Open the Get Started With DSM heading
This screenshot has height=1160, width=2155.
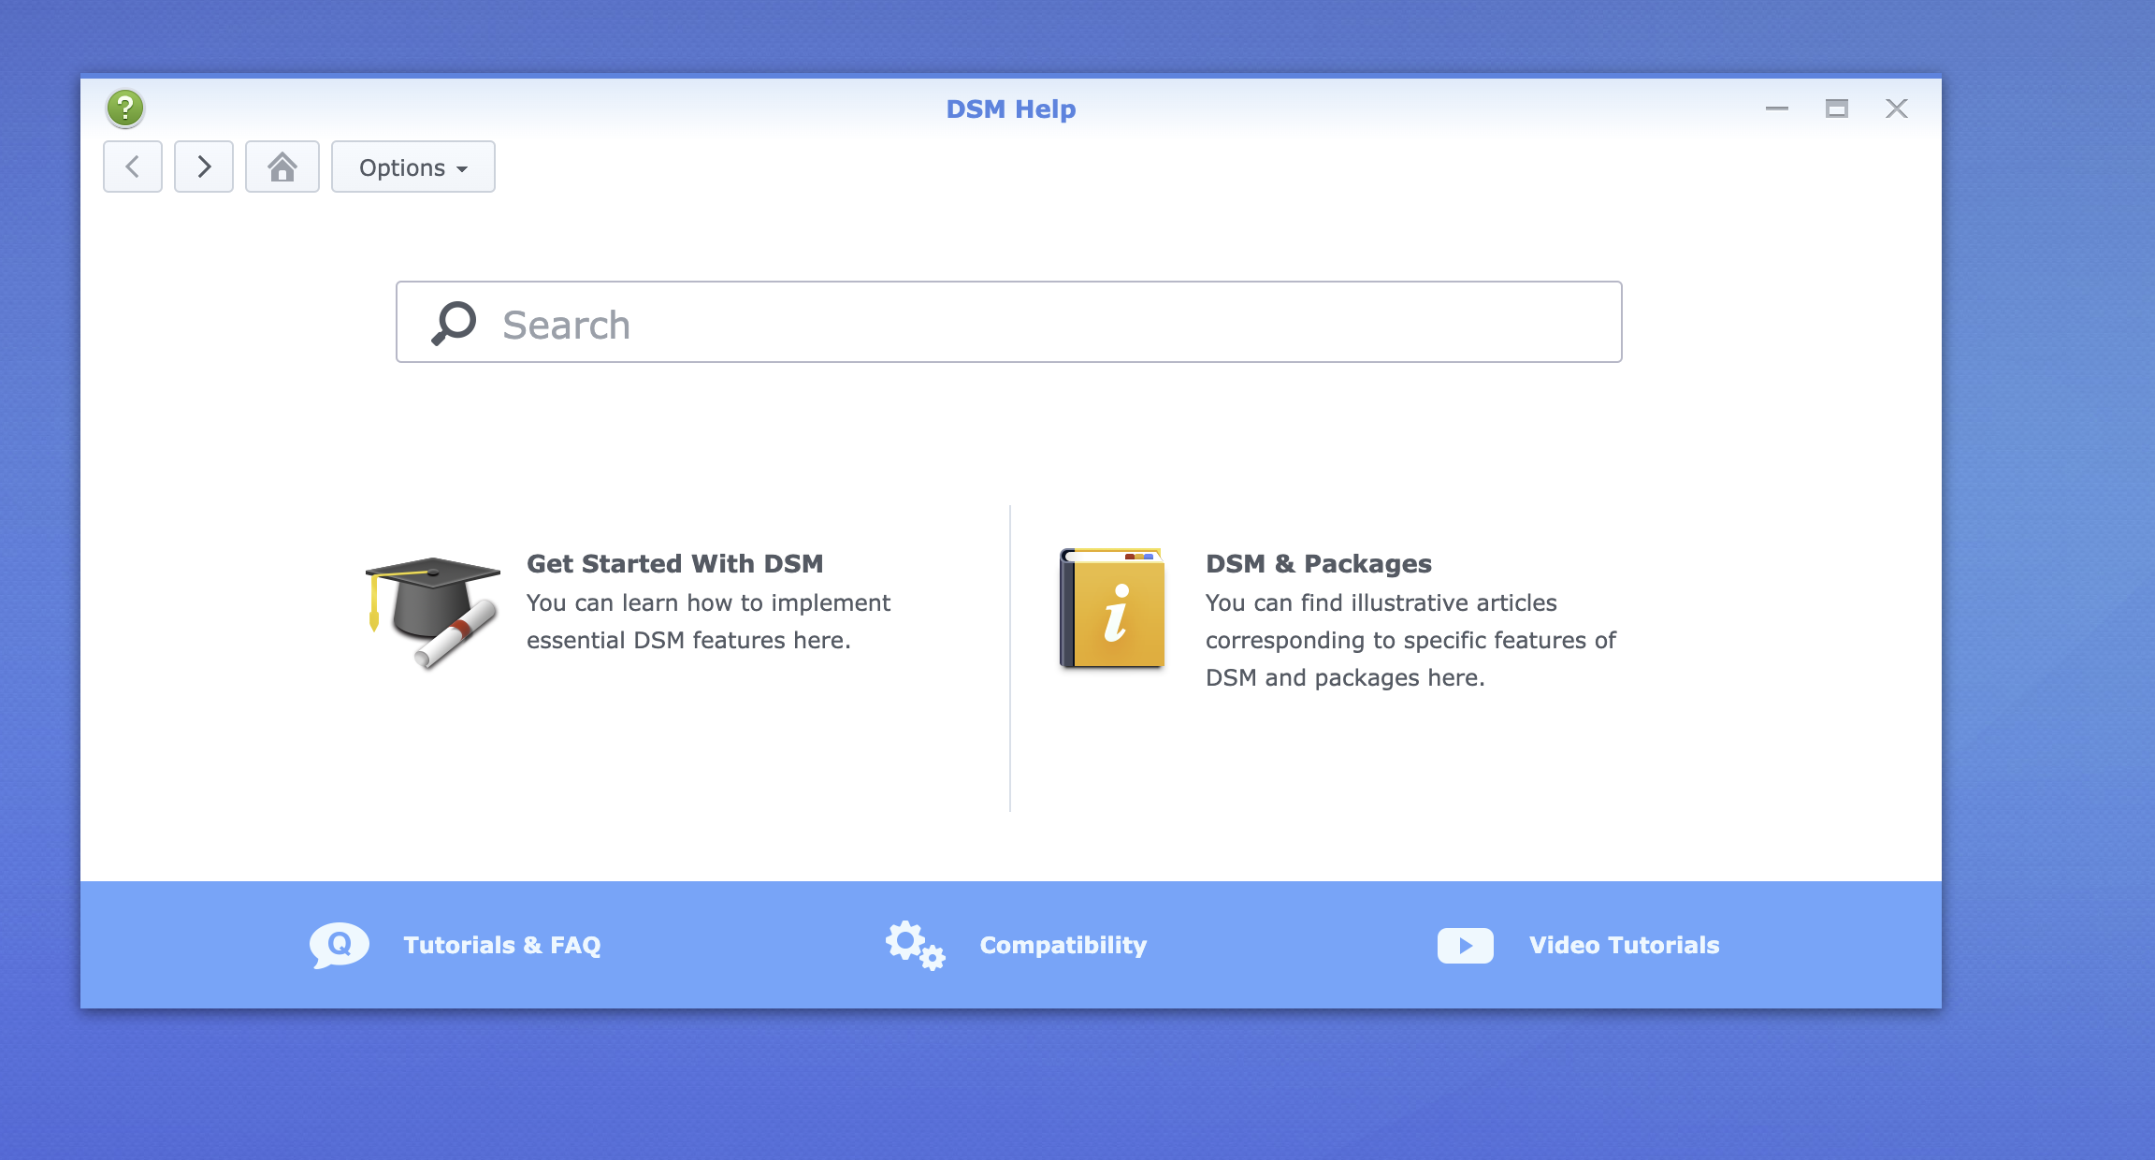674,563
